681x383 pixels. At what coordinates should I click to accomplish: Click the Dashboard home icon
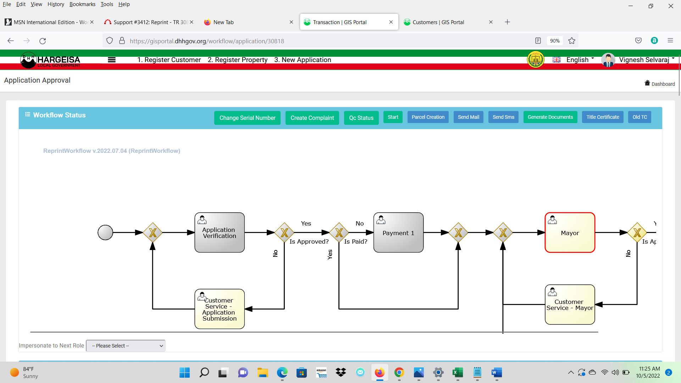point(647,83)
